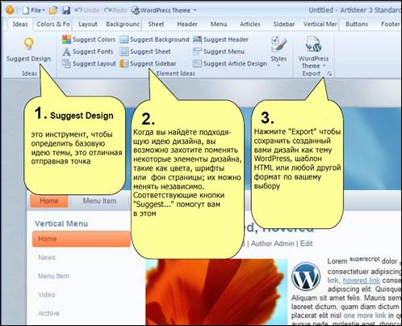Select Video in the Vertical Menu
This screenshot has height=326, width=402.
(47, 294)
